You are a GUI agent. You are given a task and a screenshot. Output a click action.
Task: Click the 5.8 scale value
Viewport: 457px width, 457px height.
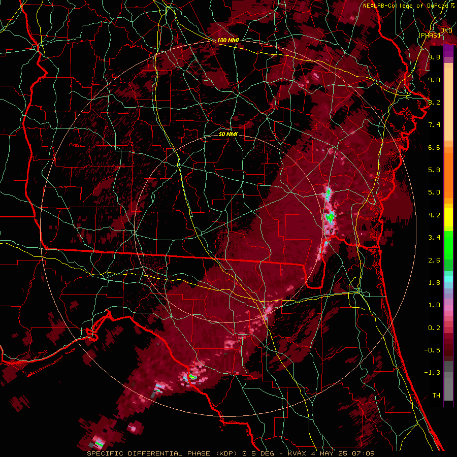[x=434, y=170]
